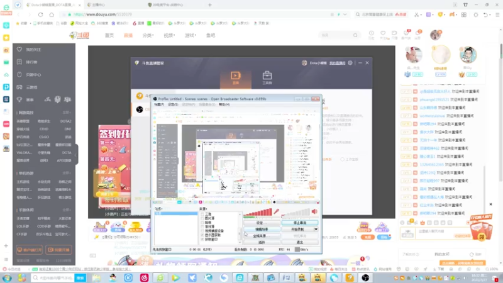Viewport: 503px width, 283px height.
Task: Click the 停止串流 button in OBS
Action: pyautogui.click(x=300, y=223)
